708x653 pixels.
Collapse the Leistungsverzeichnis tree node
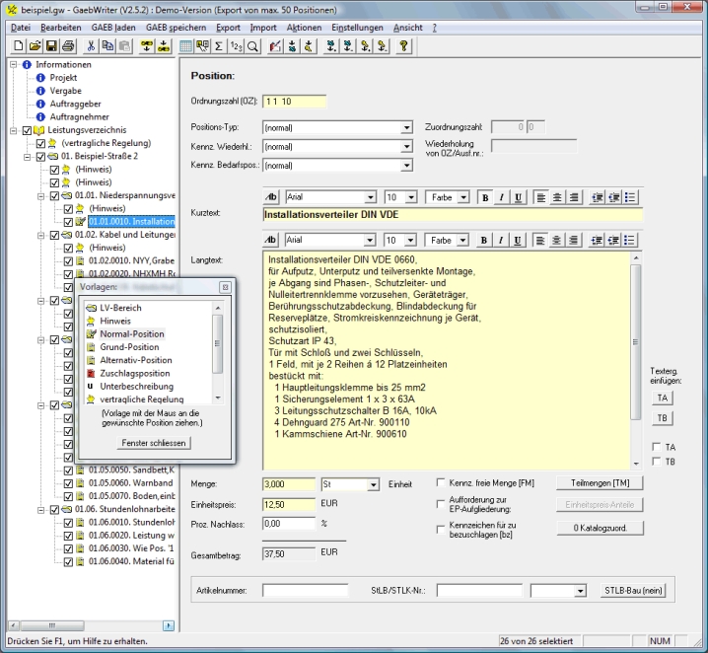tap(14, 129)
